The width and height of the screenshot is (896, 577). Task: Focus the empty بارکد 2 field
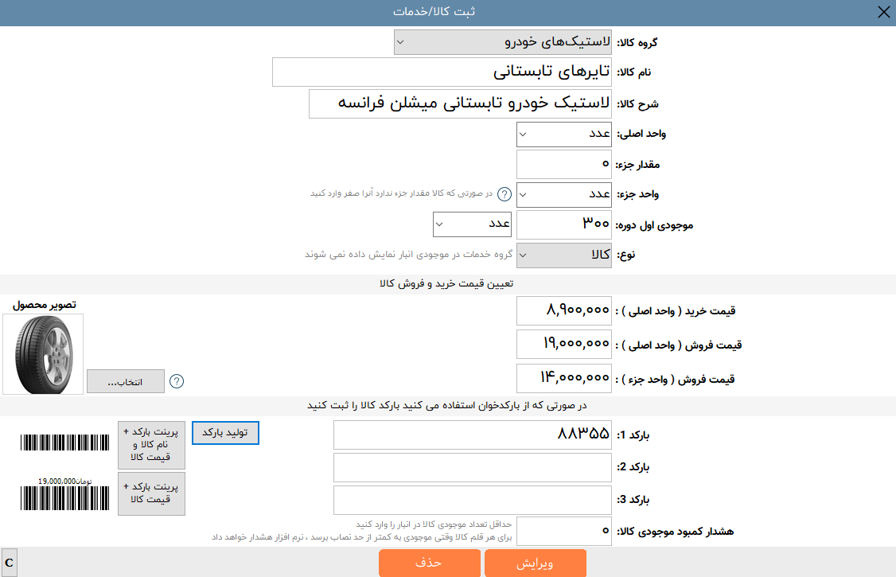[x=473, y=468]
